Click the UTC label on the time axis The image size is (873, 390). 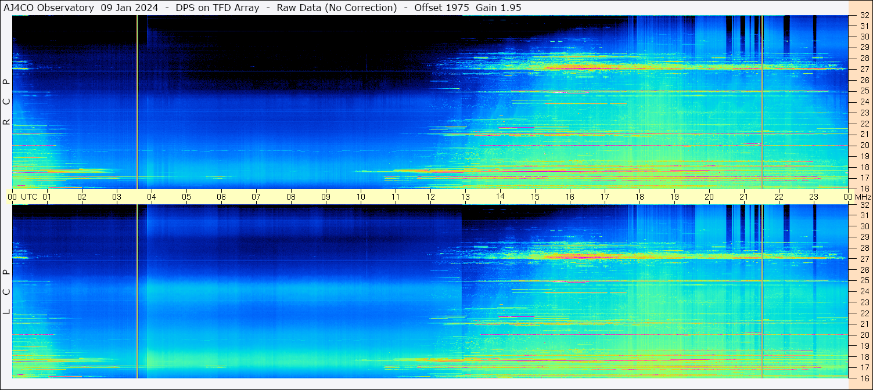(x=29, y=197)
